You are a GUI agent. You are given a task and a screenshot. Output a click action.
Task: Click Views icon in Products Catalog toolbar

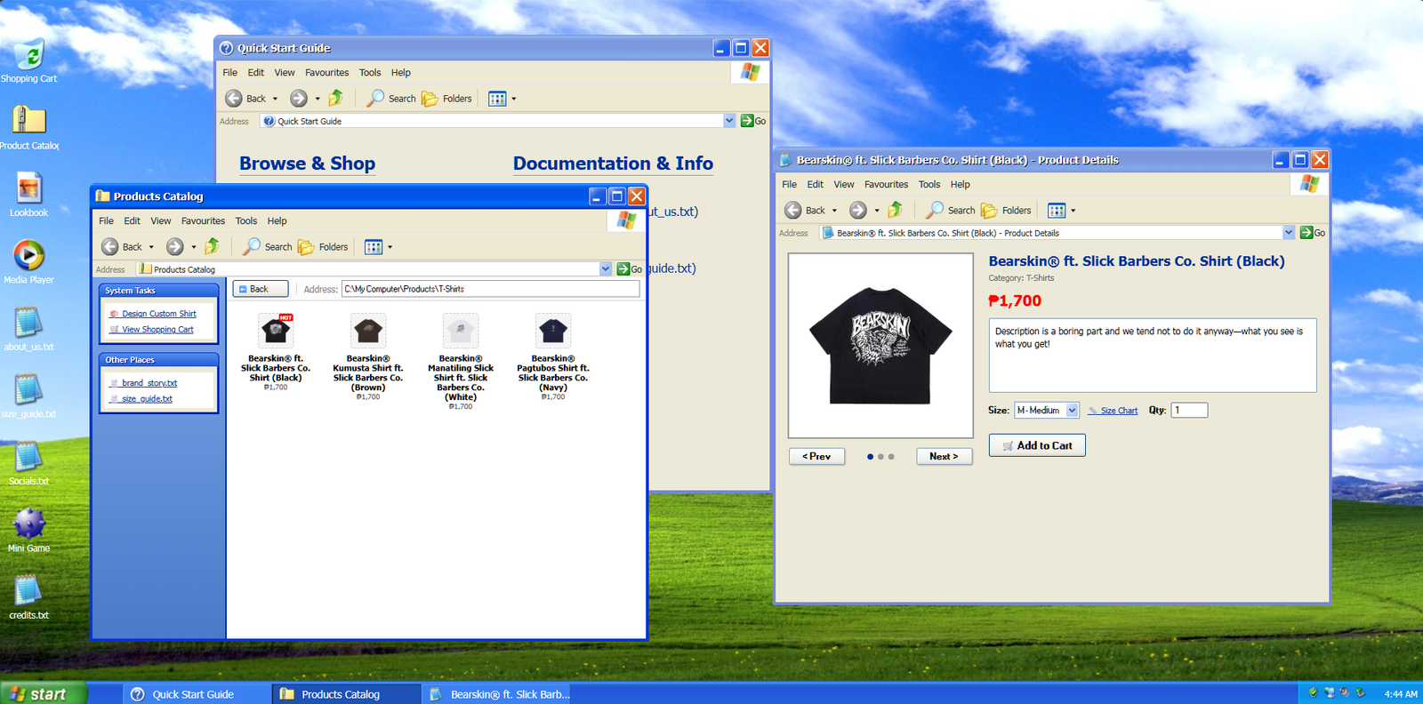[374, 247]
